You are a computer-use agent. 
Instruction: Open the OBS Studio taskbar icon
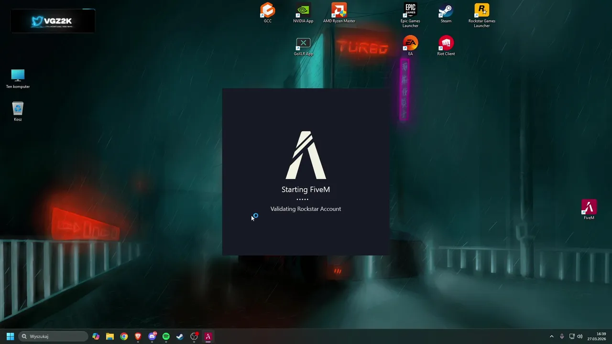[x=194, y=336]
